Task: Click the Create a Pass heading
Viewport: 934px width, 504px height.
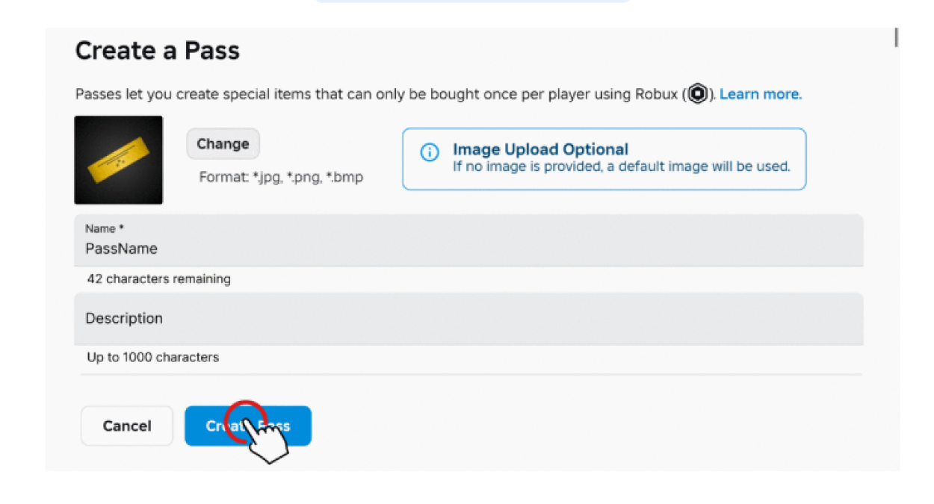Action: tap(158, 51)
